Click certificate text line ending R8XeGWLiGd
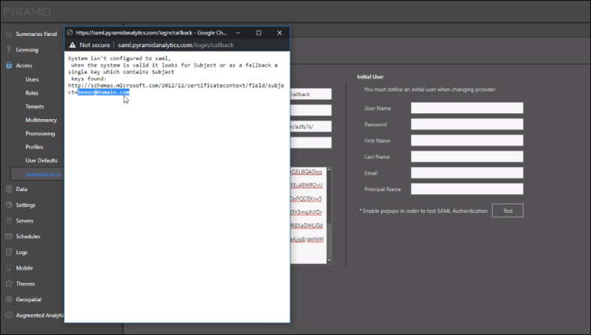 click(307, 226)
